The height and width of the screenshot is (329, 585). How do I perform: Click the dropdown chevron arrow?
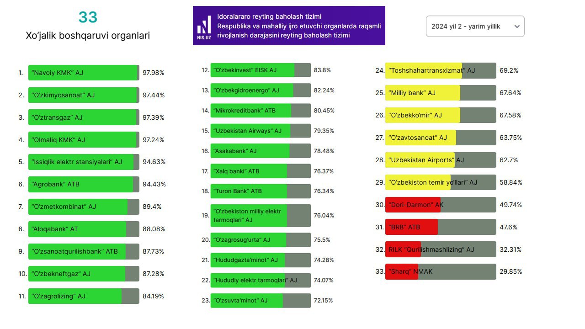point(517,27)
